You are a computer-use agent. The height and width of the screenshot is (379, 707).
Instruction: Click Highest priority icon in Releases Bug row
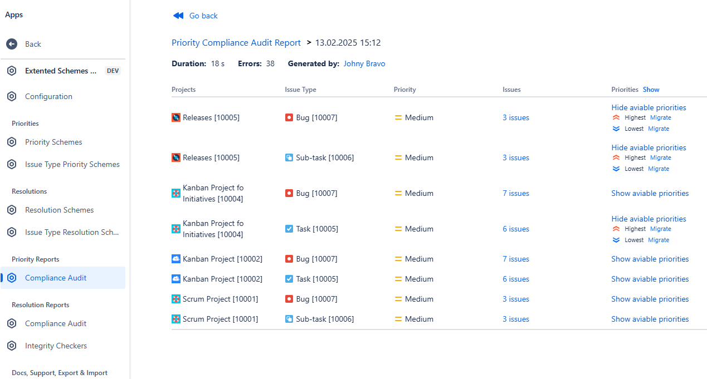tap(616, 117)
